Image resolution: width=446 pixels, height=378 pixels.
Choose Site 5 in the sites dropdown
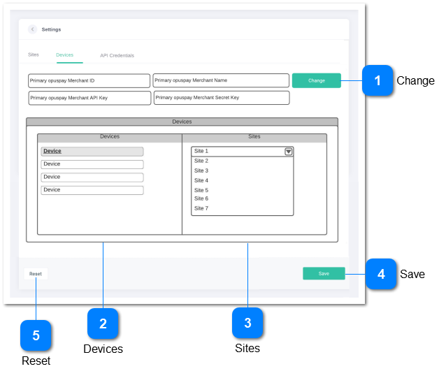coord(201,190)
